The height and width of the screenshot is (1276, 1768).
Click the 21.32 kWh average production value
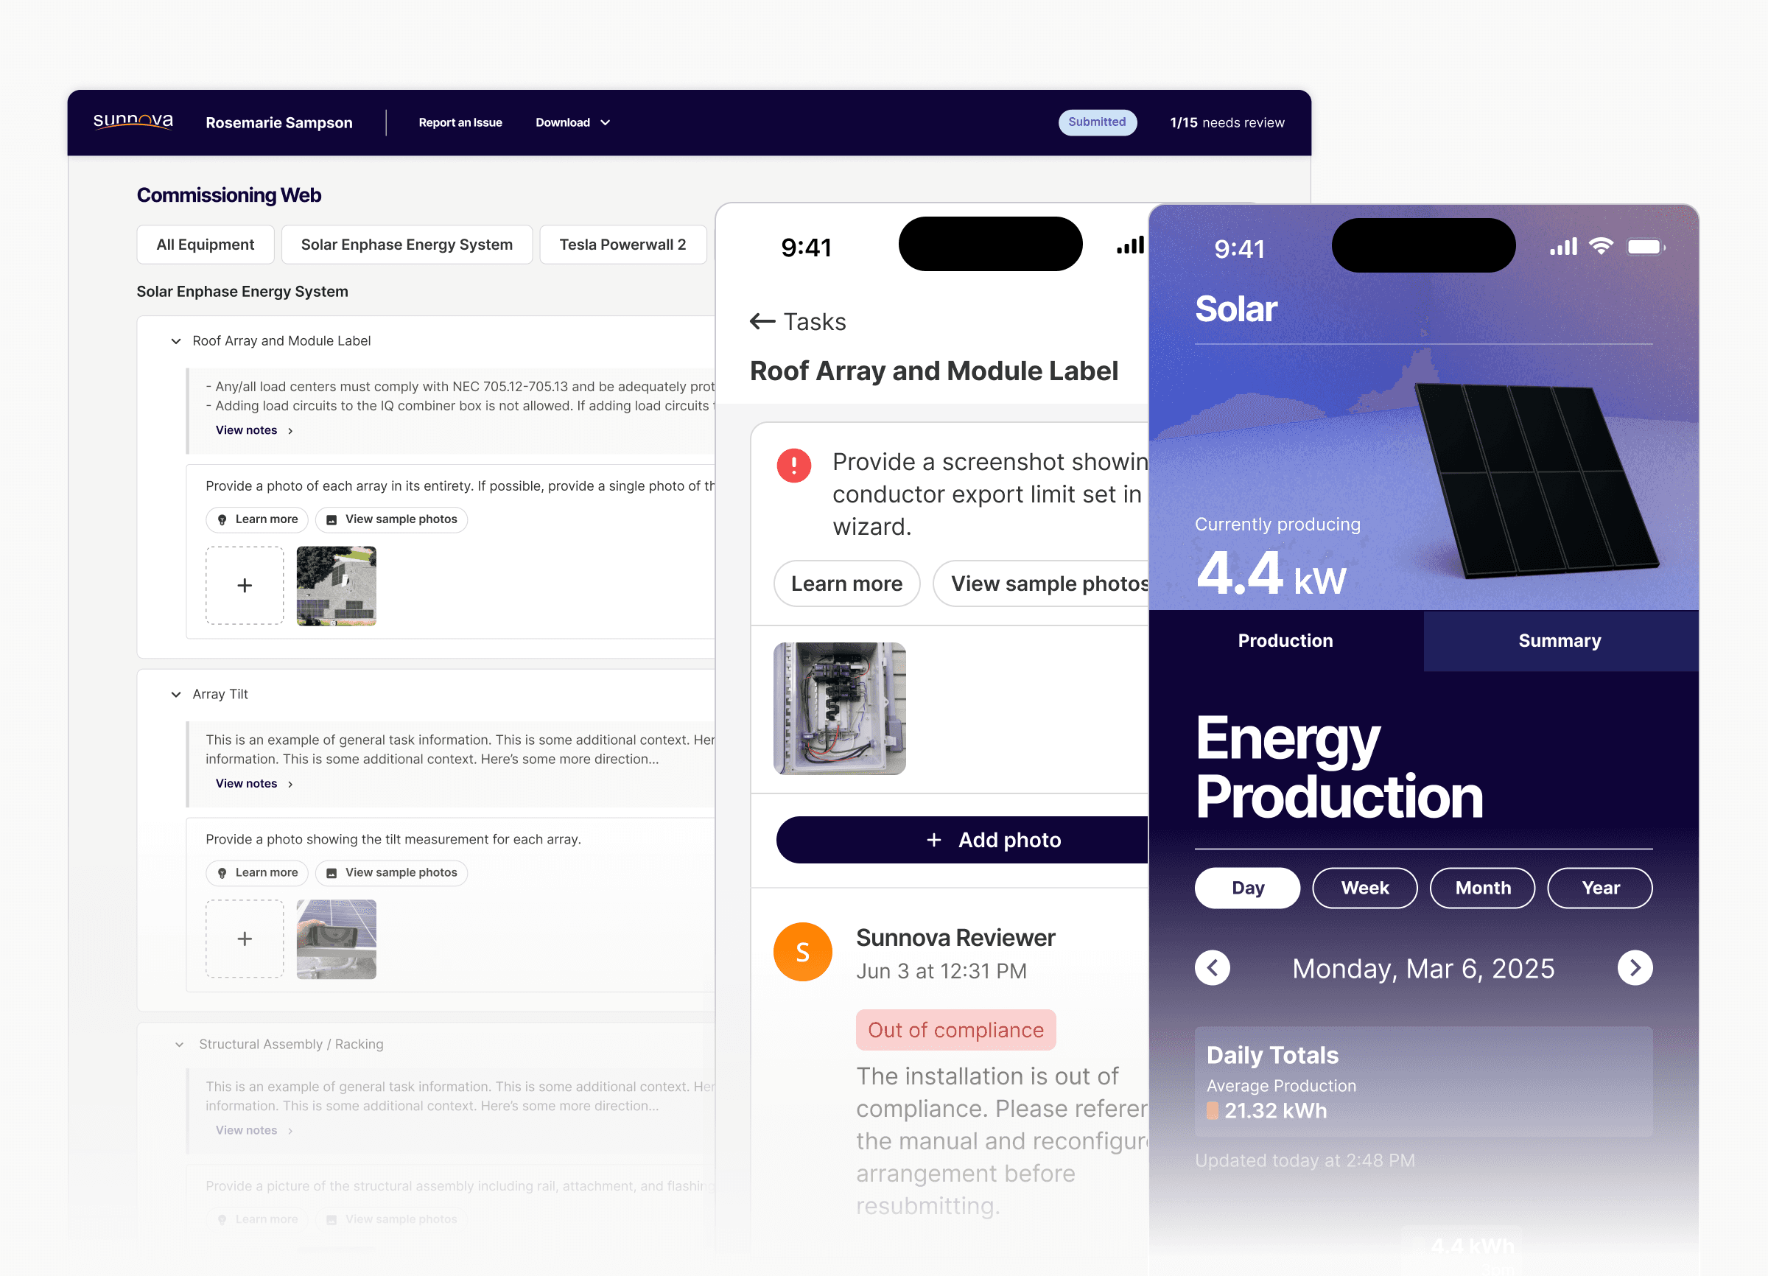(x=1275, y=1111)
